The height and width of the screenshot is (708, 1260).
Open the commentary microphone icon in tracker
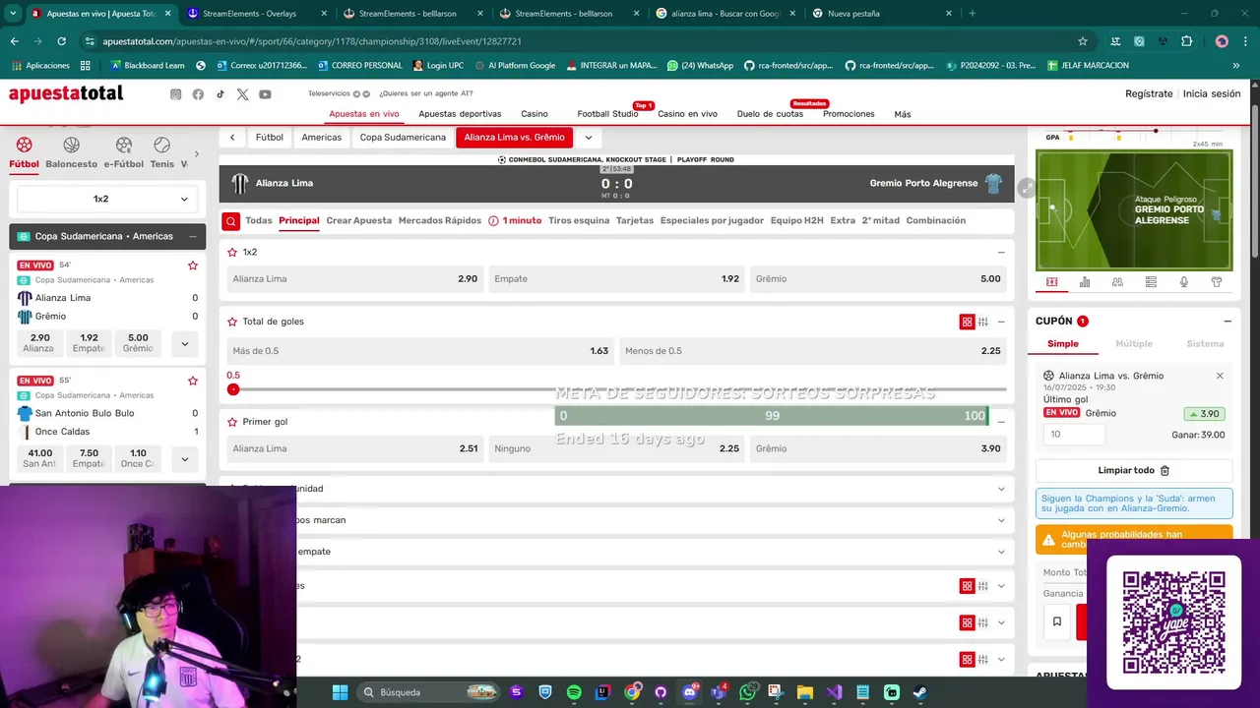point(1183,282)
